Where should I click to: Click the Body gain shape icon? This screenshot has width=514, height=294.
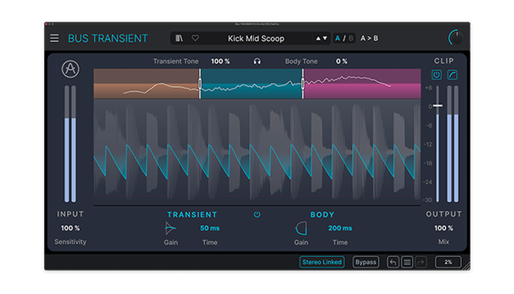(x=301, y=228)
